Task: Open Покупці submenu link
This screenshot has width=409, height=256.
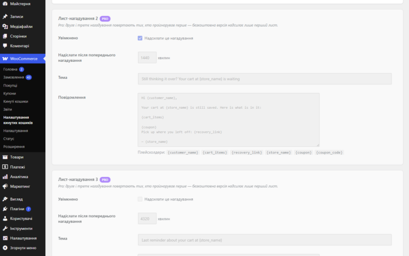Action: click(10, 85)
